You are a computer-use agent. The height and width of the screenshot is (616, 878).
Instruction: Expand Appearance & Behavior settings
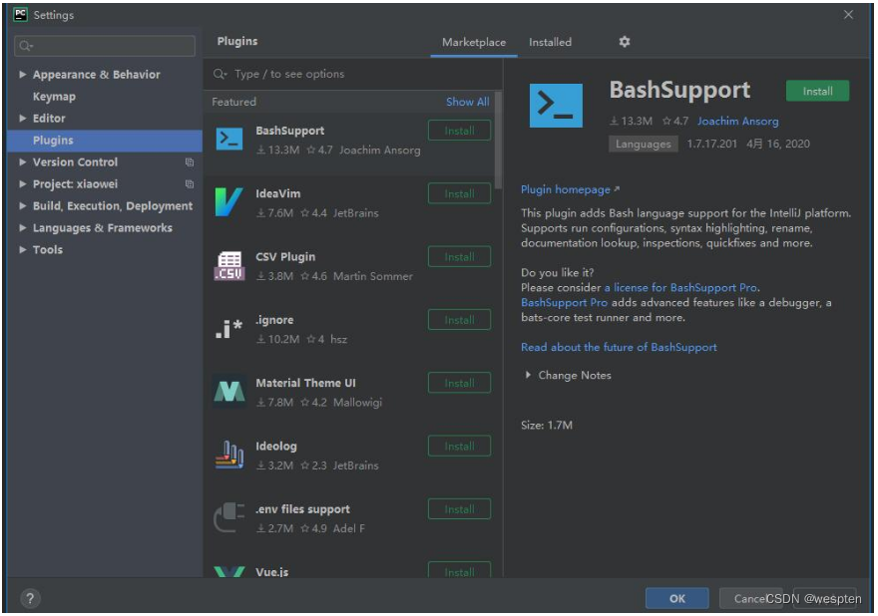(22, 75)
